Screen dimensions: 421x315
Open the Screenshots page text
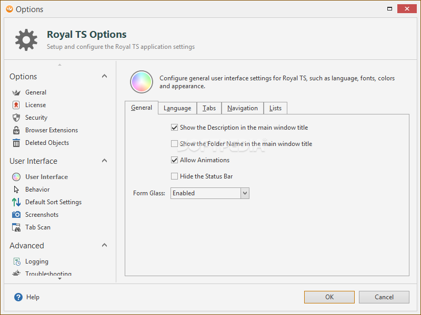(x=42, y=215)
